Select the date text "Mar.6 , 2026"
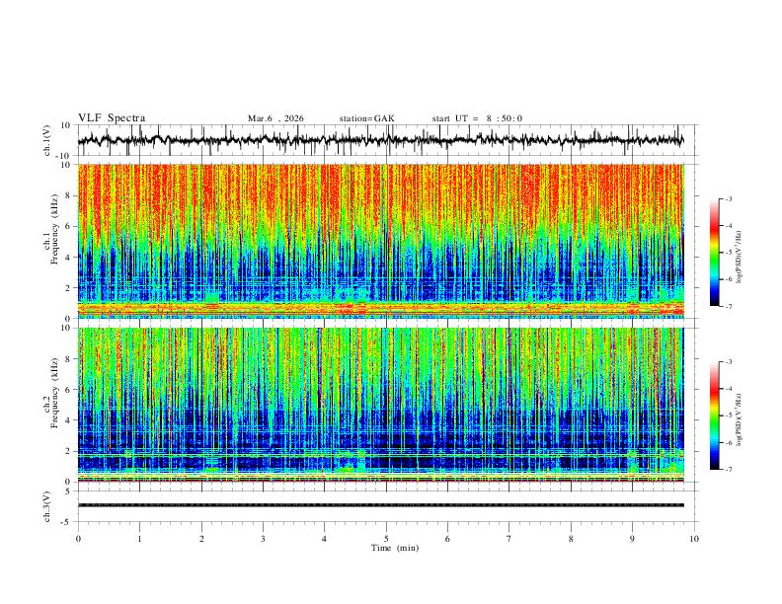This screenshot has height=604, width=782. tap(275, 118)
